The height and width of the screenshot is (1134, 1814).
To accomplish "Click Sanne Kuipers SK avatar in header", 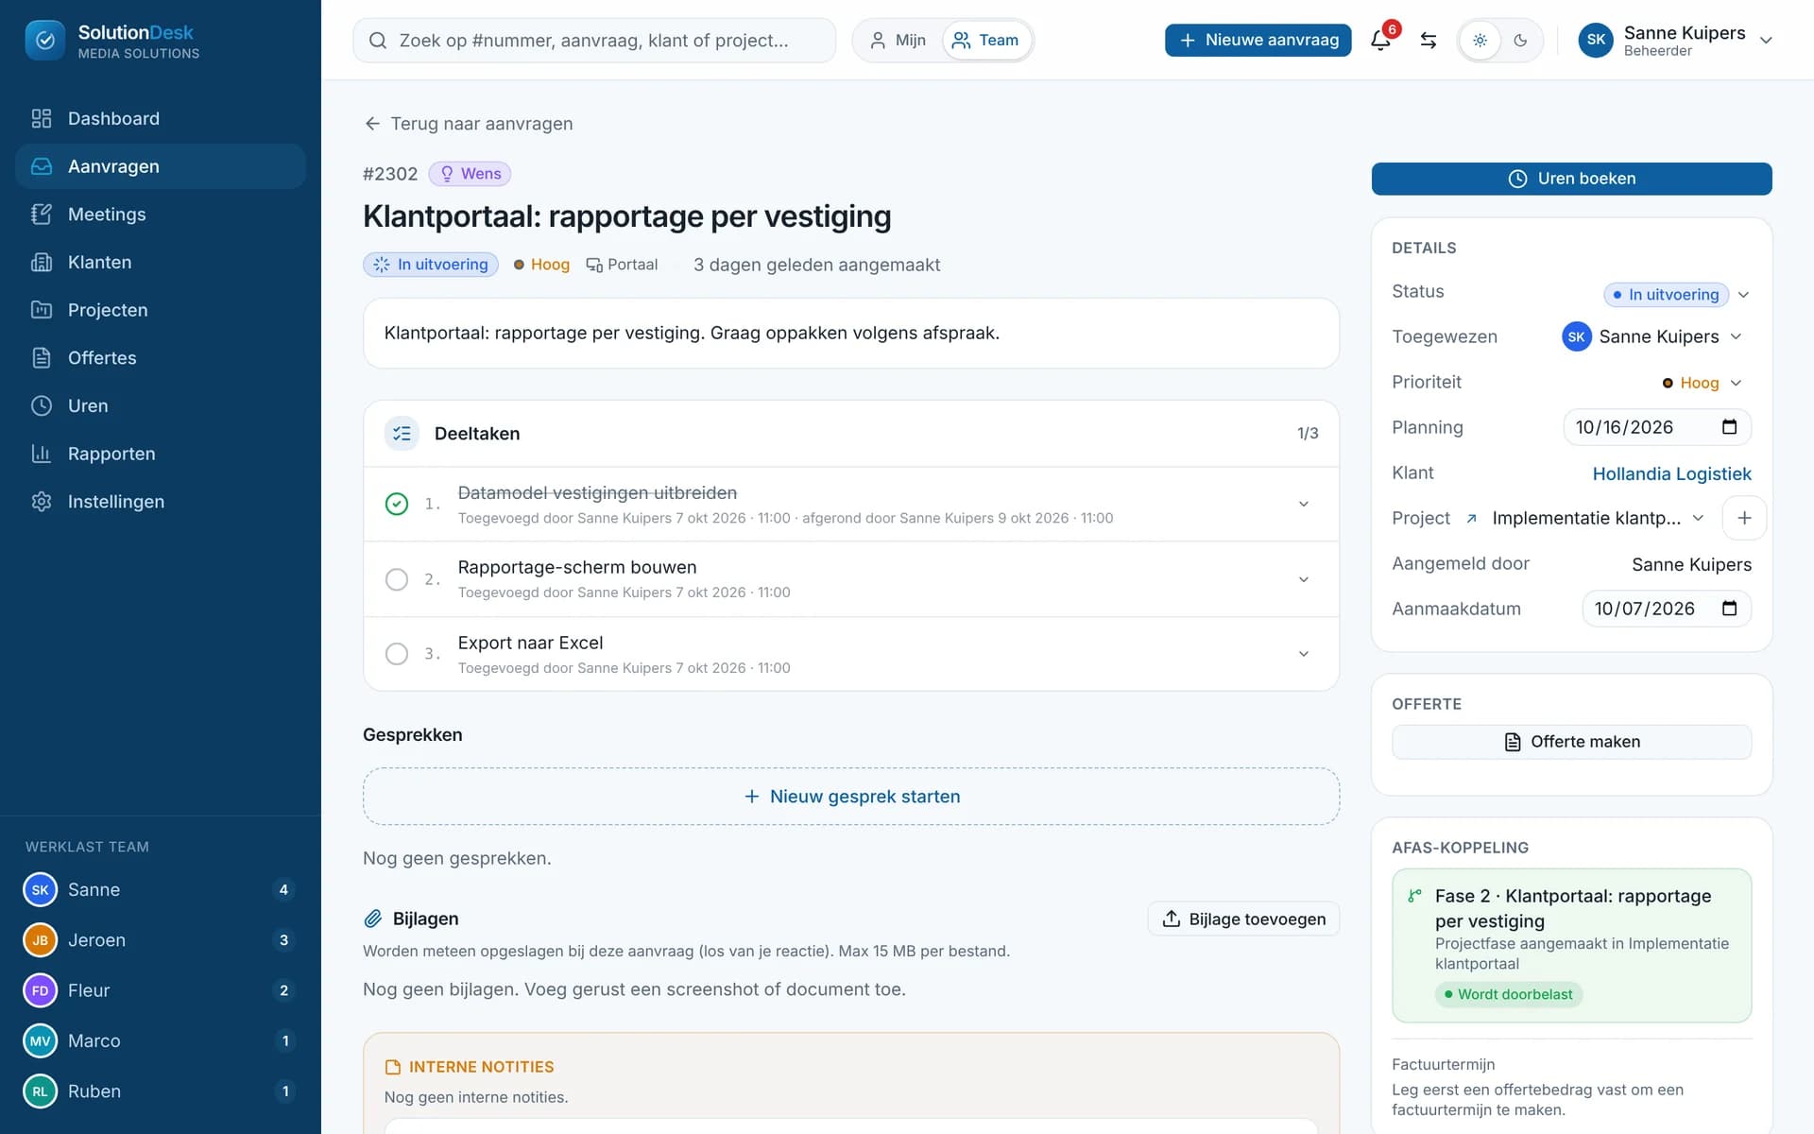I will point(1596,40).
